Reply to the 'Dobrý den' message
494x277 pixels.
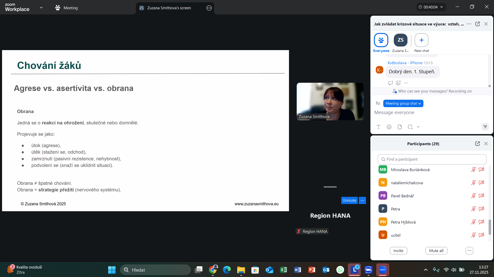click(x=390, y=83)
